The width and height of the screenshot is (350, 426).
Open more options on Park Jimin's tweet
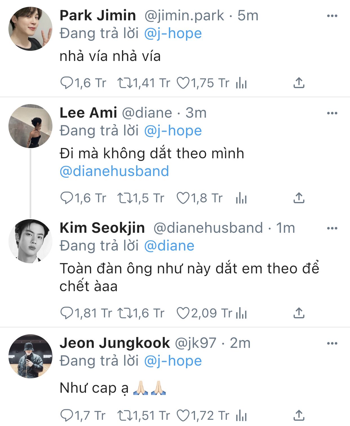point(332,16)
